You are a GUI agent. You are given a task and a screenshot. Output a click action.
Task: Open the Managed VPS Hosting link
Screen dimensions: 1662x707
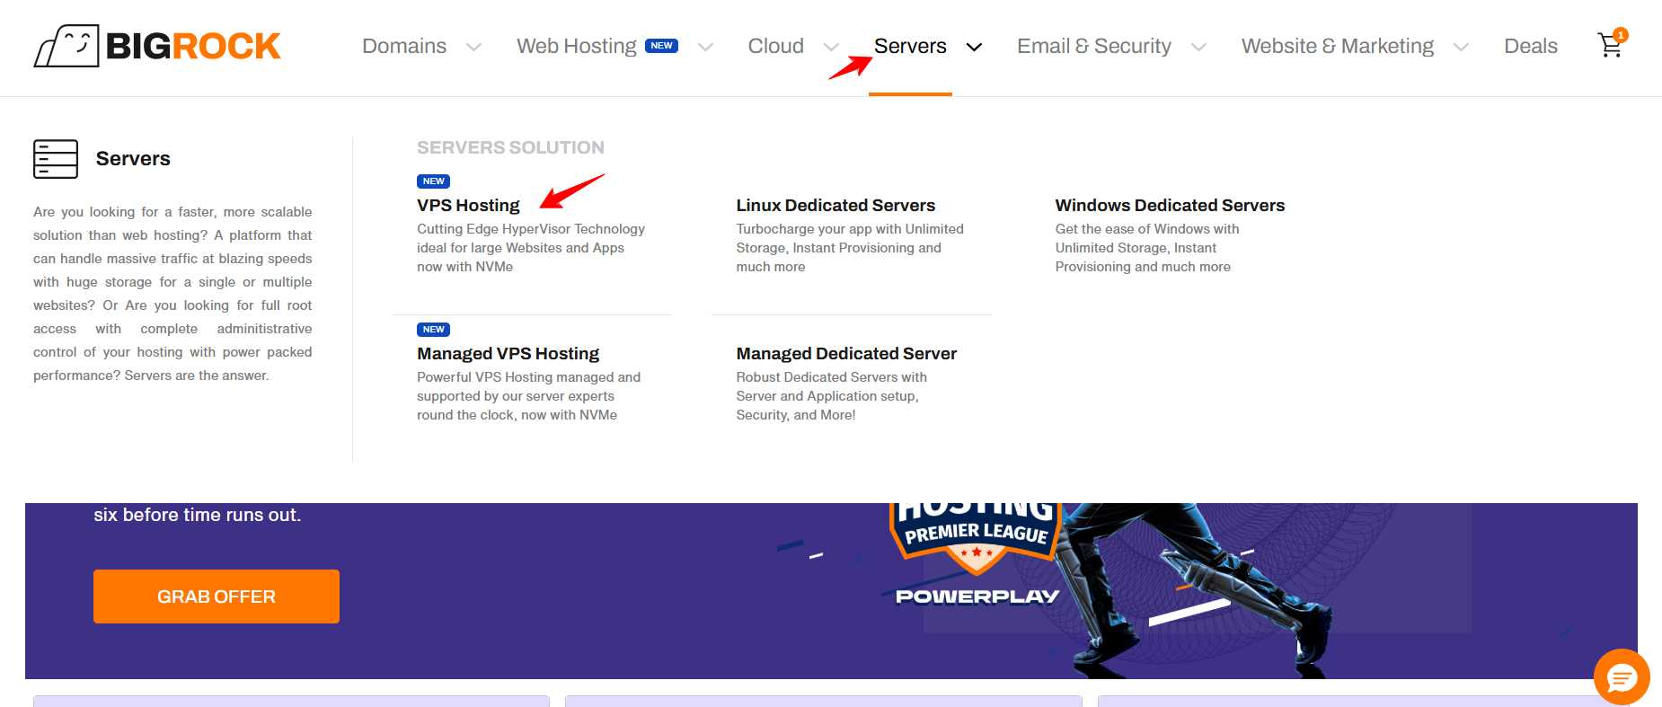pyautogui.click(x=508, y=354)
